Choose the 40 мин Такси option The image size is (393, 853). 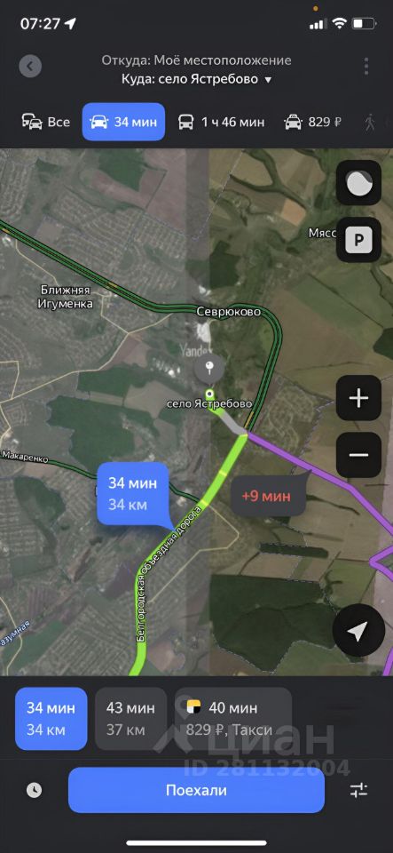[233, 719]
